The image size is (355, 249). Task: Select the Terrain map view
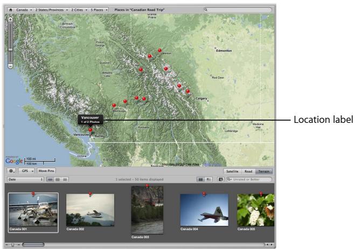coord(264,171)
